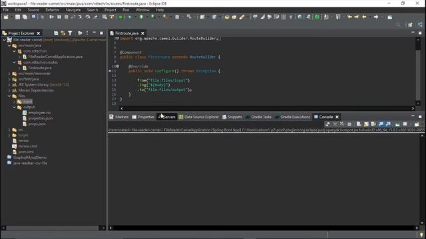The image size is (426, 239).
Task: Click the Step Return debug icon
Action: click(96, 17)
